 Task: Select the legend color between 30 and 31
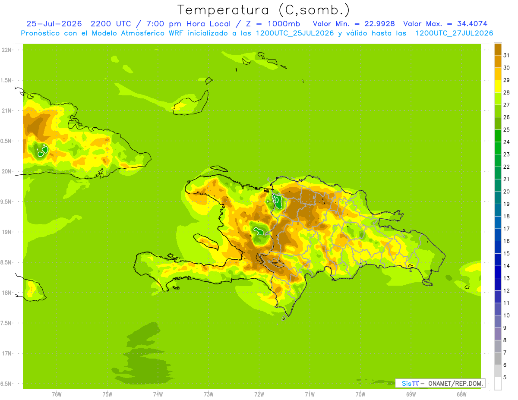coord(498,61)
